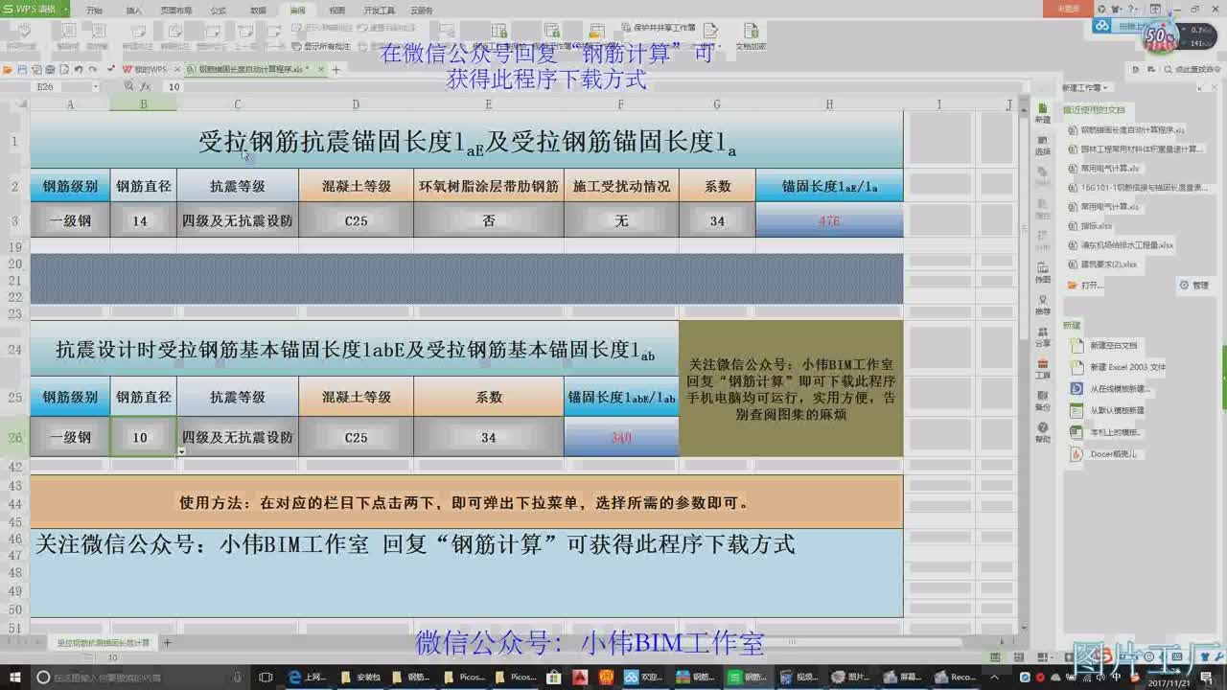Switch to the 插入 ribbon tab
The width and height of the screenshot is (1227, 690).
tap(134, 10)
